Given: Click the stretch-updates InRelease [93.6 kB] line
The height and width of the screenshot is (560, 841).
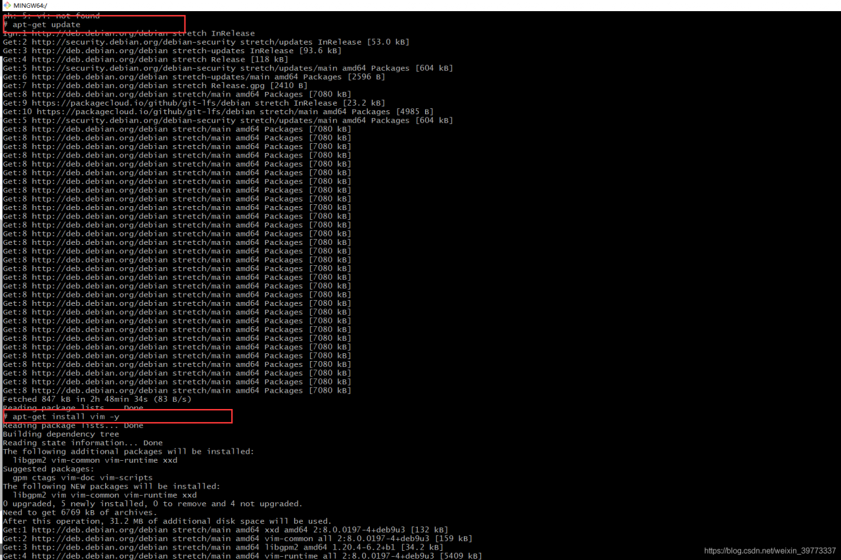Looking at the screenshot, I should pyautogui.click(x=172, y=51).
